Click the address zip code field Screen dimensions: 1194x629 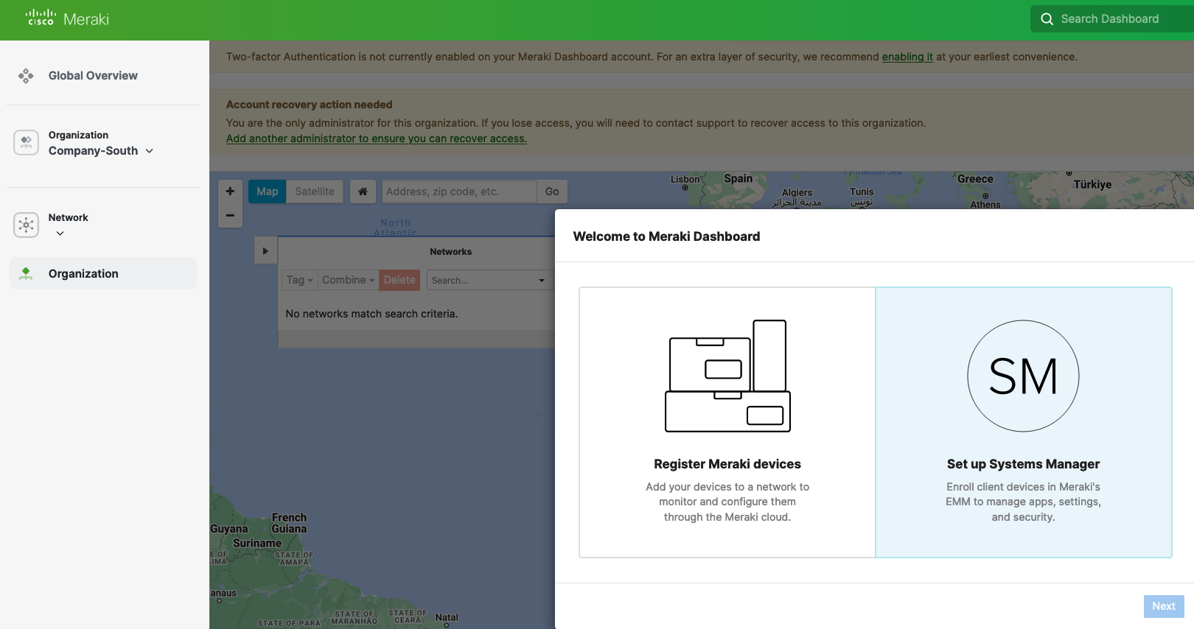click(459, 191)
